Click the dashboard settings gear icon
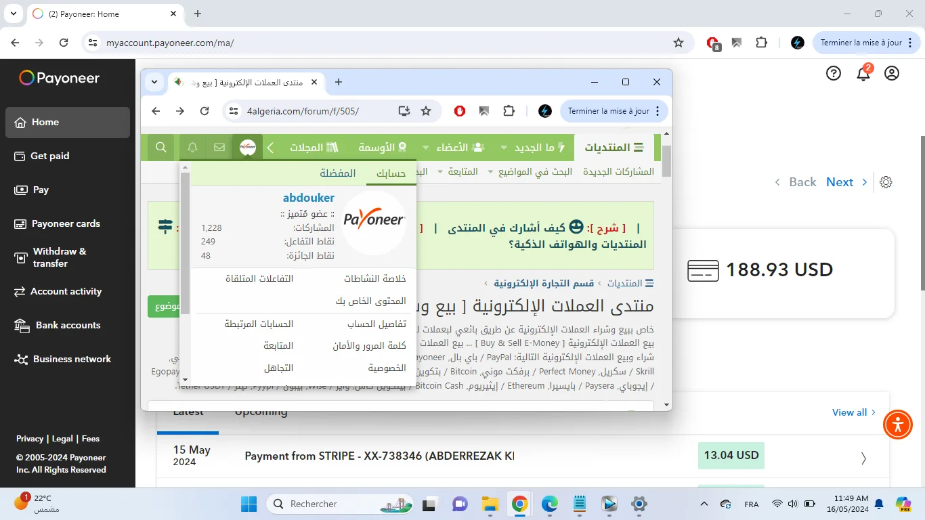 point(886,182)
